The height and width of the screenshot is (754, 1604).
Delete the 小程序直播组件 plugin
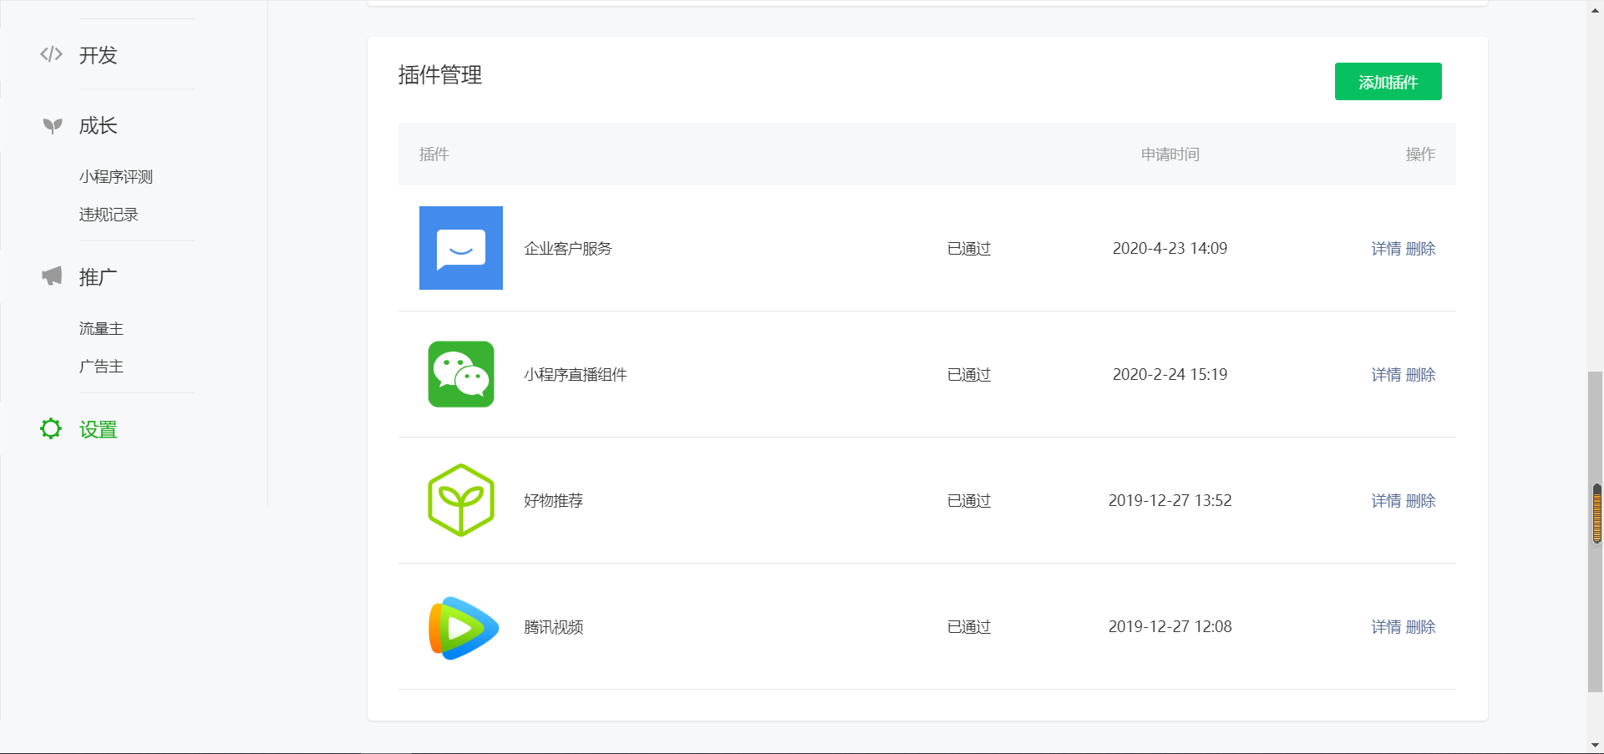pyautogui.click(x=1421, y=375)
